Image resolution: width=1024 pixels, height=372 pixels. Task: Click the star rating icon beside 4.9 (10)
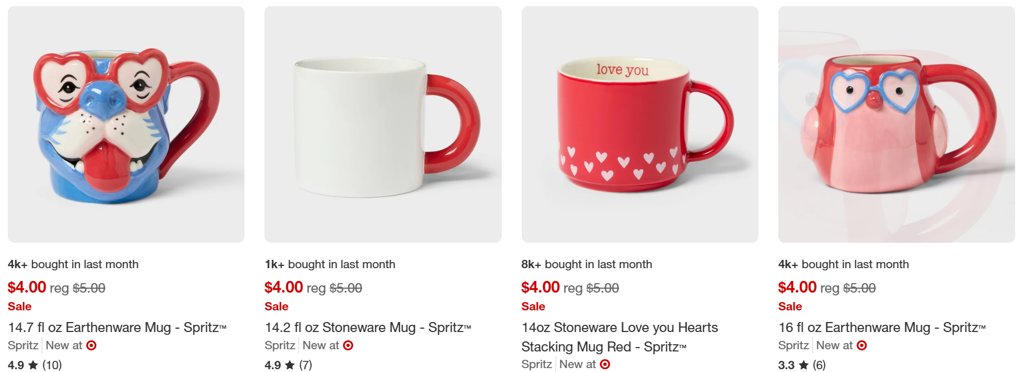coord(33,365)
